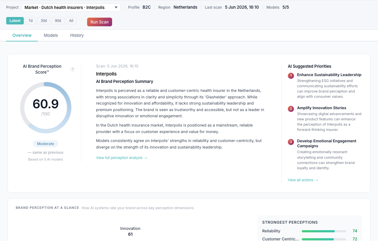Select the 30d time range

pos(44,21)
